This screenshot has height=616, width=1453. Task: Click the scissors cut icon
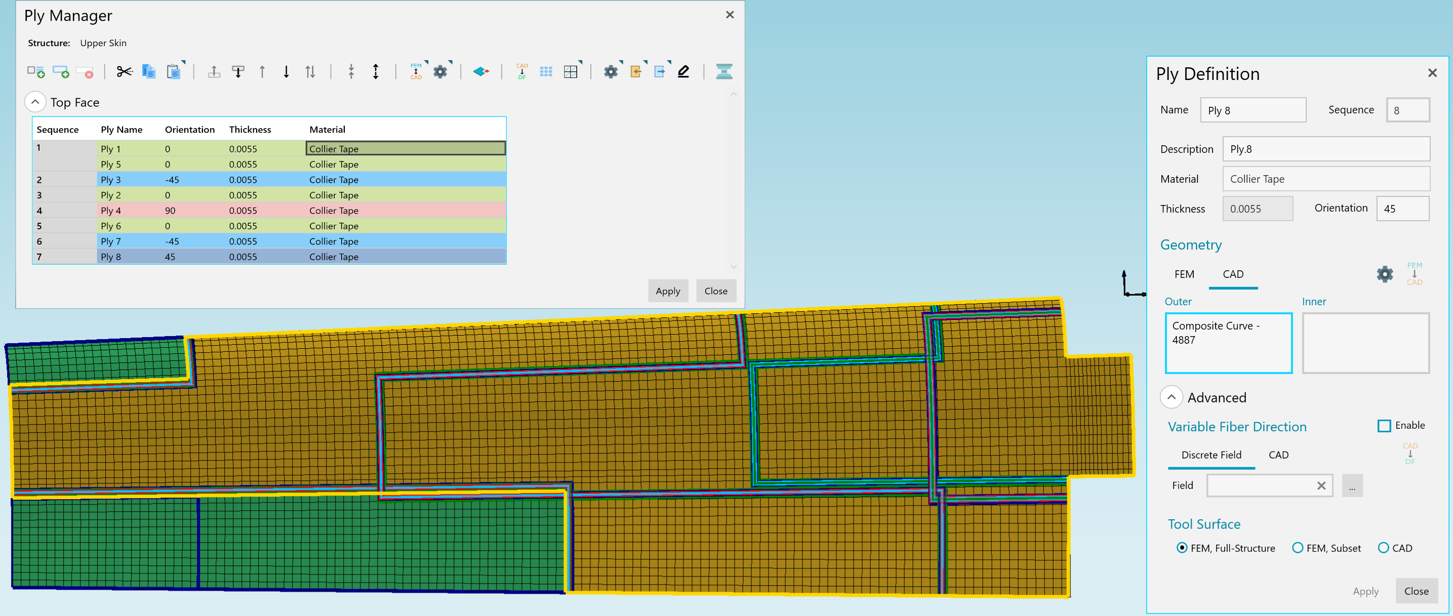[124, 72]
